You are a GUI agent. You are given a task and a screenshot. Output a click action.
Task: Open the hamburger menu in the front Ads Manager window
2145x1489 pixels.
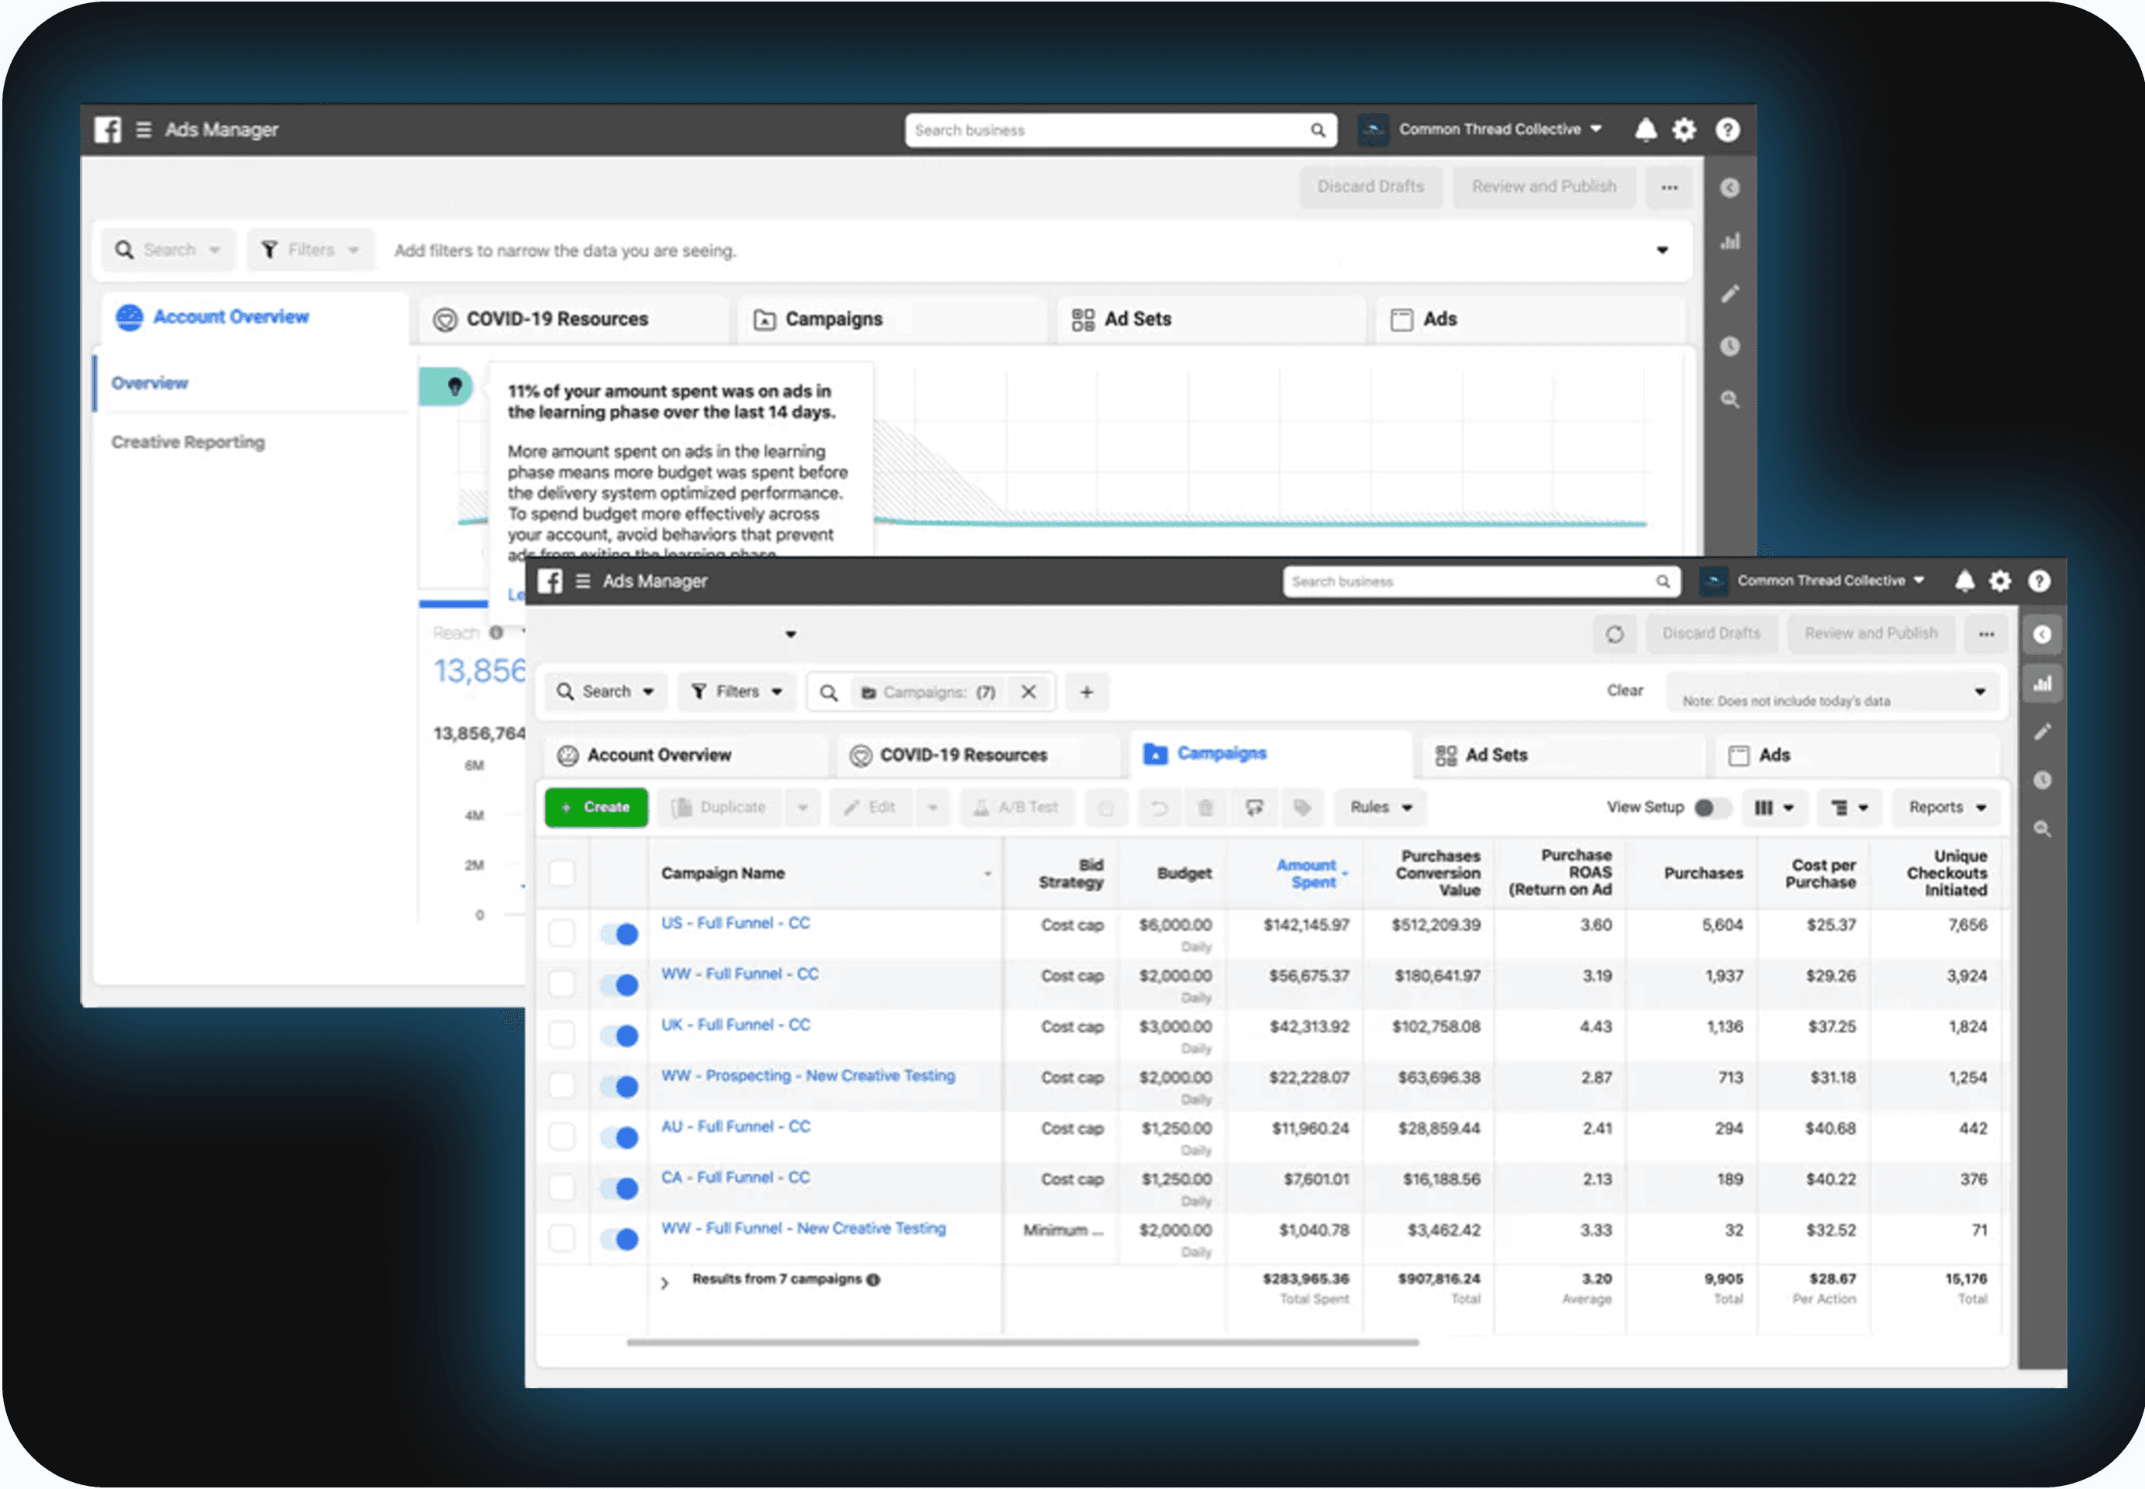click(583, 581)
